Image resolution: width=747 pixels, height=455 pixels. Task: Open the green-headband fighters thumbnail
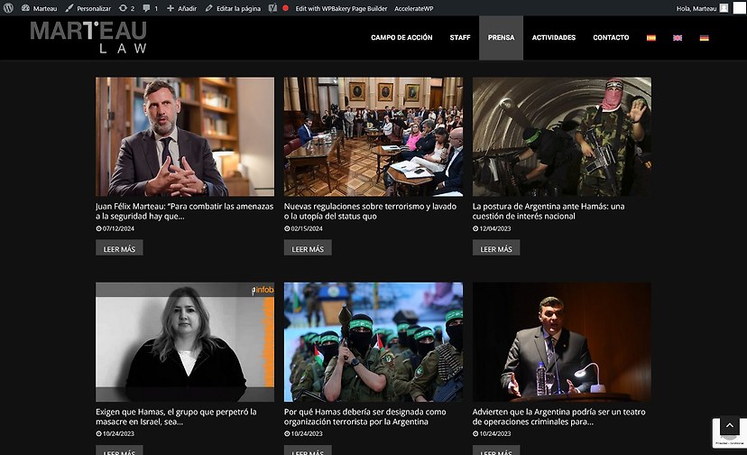point(373,342)
